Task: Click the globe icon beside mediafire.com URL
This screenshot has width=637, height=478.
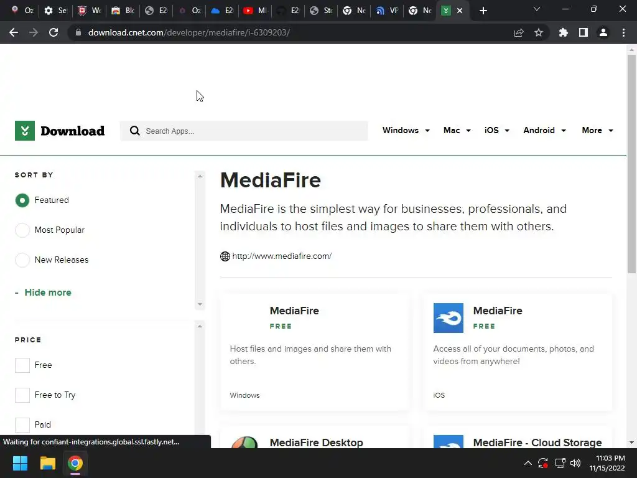Action: tap(225, 256)
